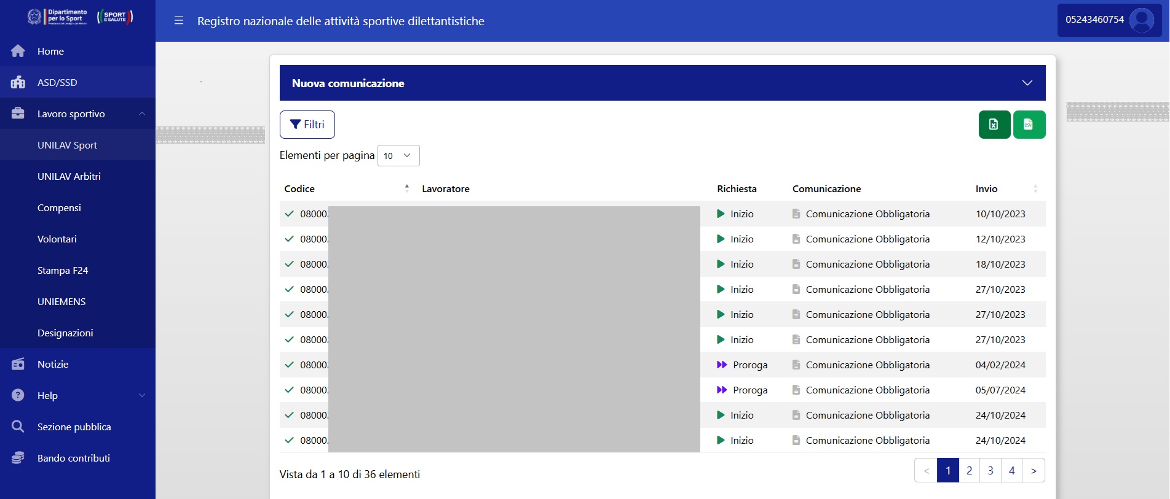
Task: Collapse the Lavoro sportivo menu
Action: [x=142, y=114]
